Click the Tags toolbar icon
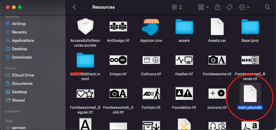The width and height of the screenshot is (276, 130). tap(229, 7)
